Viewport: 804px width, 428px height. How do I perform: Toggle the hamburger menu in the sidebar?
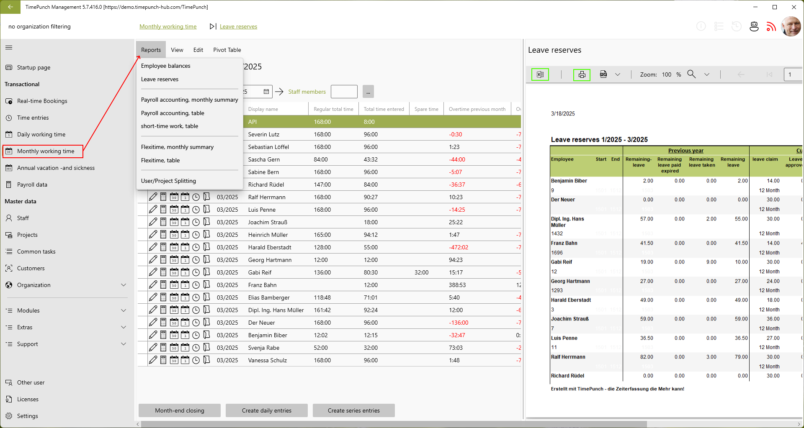pyautogui.click(x=9, y=47)
